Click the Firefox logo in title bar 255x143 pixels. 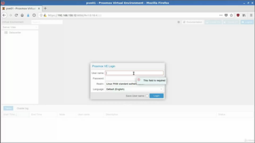(3, 3)
